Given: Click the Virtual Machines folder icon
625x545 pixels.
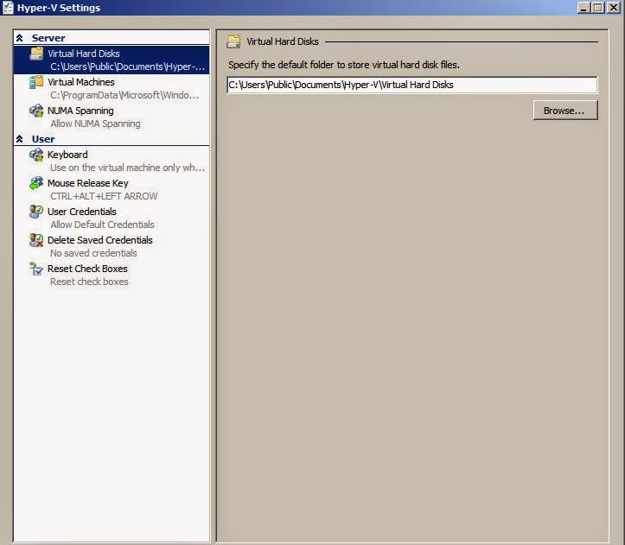Looking at the screenshot, I should tap(36, 82).
